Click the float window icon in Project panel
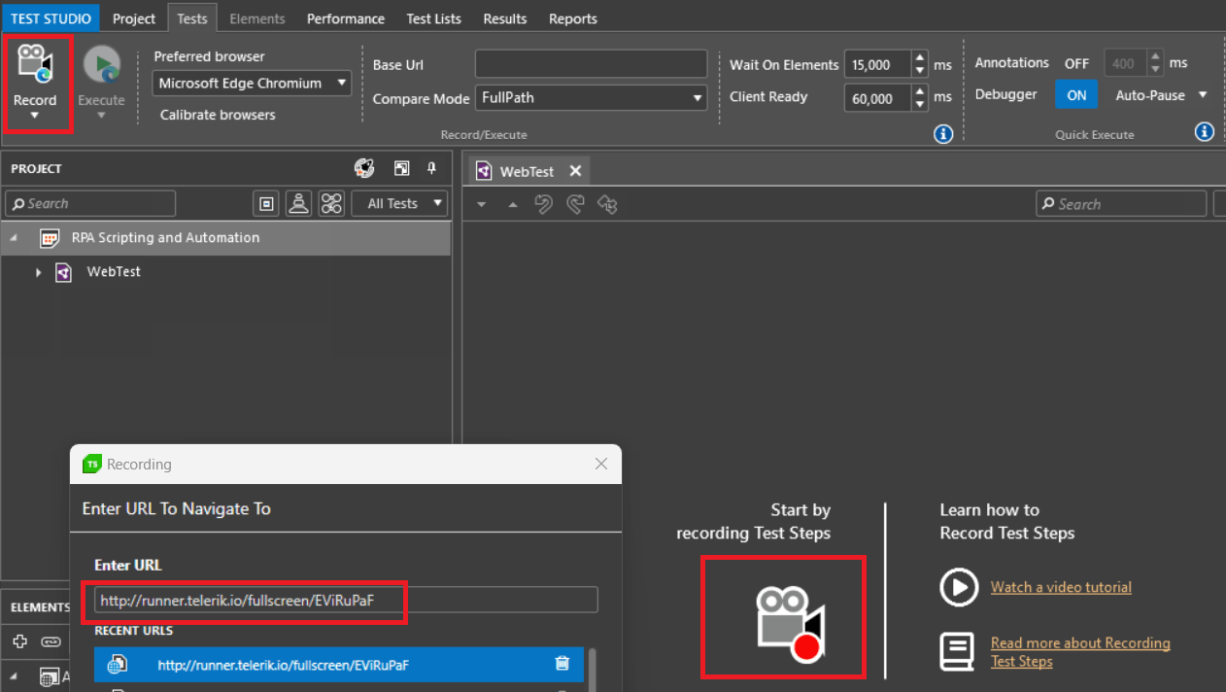 (401, 169)
